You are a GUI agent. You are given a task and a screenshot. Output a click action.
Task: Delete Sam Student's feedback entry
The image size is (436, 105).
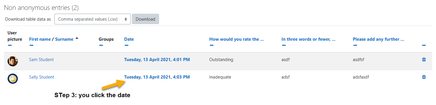point(424,60)
